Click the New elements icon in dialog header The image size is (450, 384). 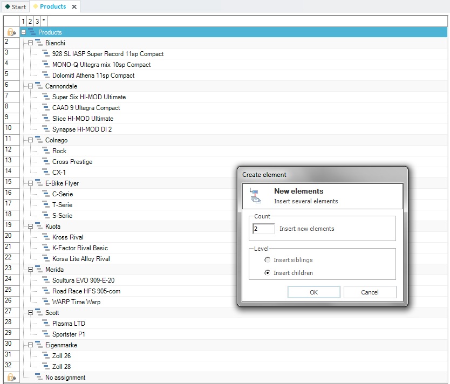click(x=255, y=196)
